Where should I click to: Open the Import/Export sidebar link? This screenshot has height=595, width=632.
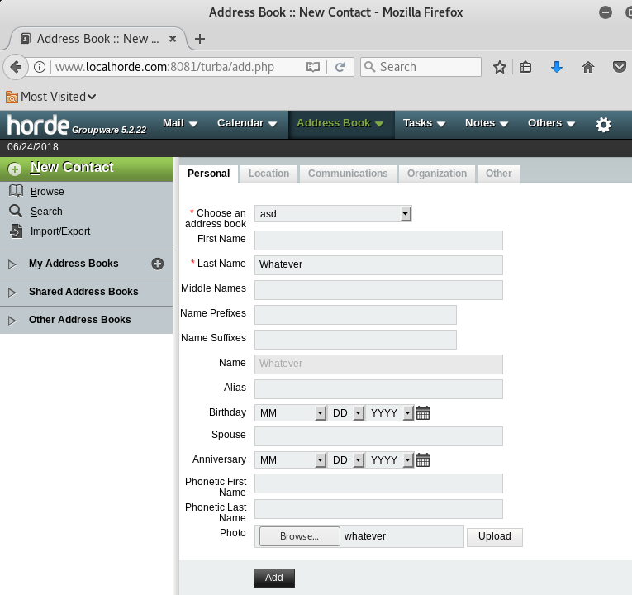coord(60,231)
